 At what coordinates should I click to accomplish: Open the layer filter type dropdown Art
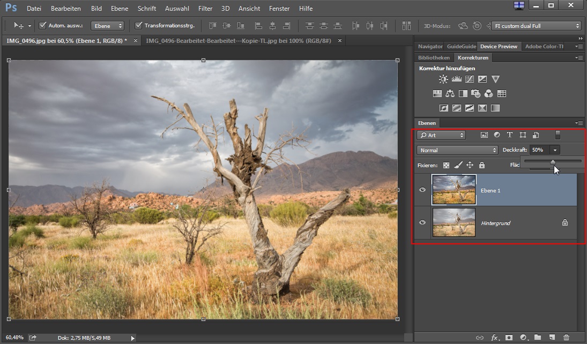[x=441, y=135]
